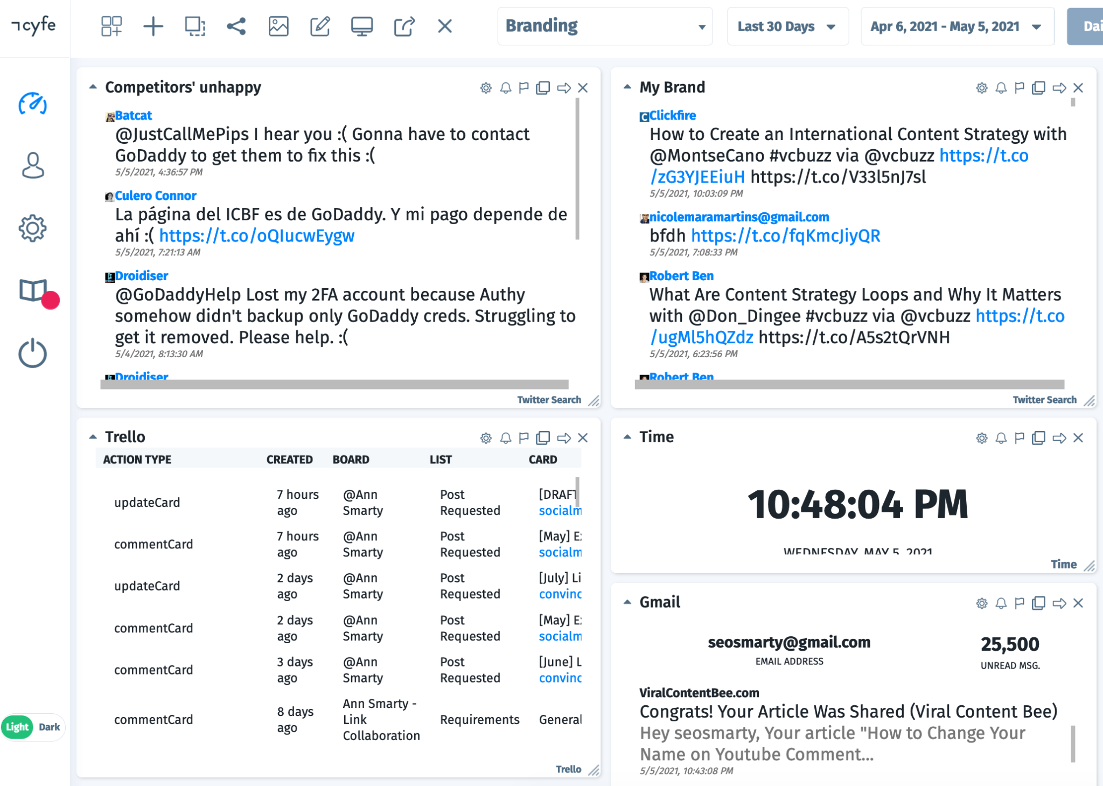Click the Competitors widget horizontal scrollbar
The image size is (1103, 786).
334,384
